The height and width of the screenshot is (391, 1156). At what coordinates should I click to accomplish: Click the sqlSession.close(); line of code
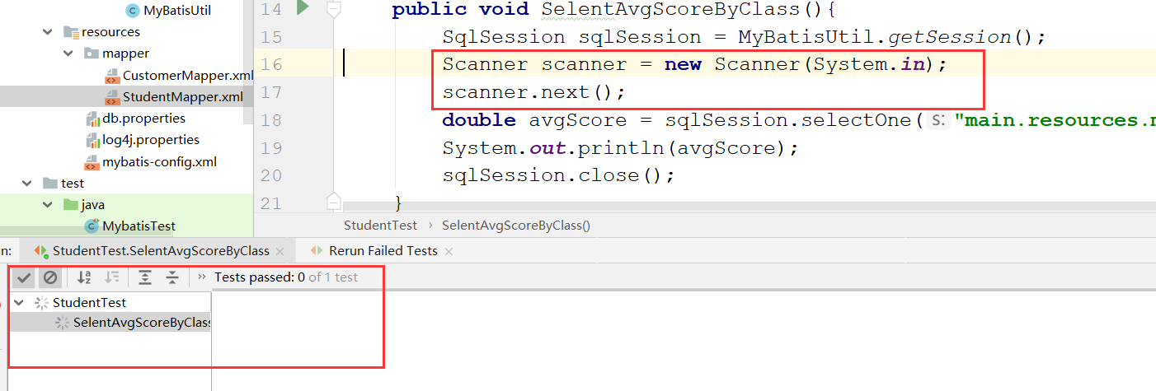pos(559,175)
